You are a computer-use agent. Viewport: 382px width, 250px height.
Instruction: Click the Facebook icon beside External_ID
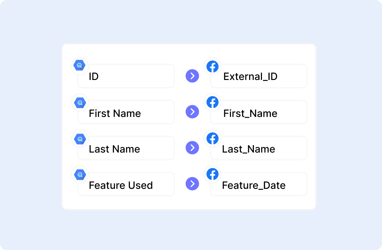(x=213, y=67)
